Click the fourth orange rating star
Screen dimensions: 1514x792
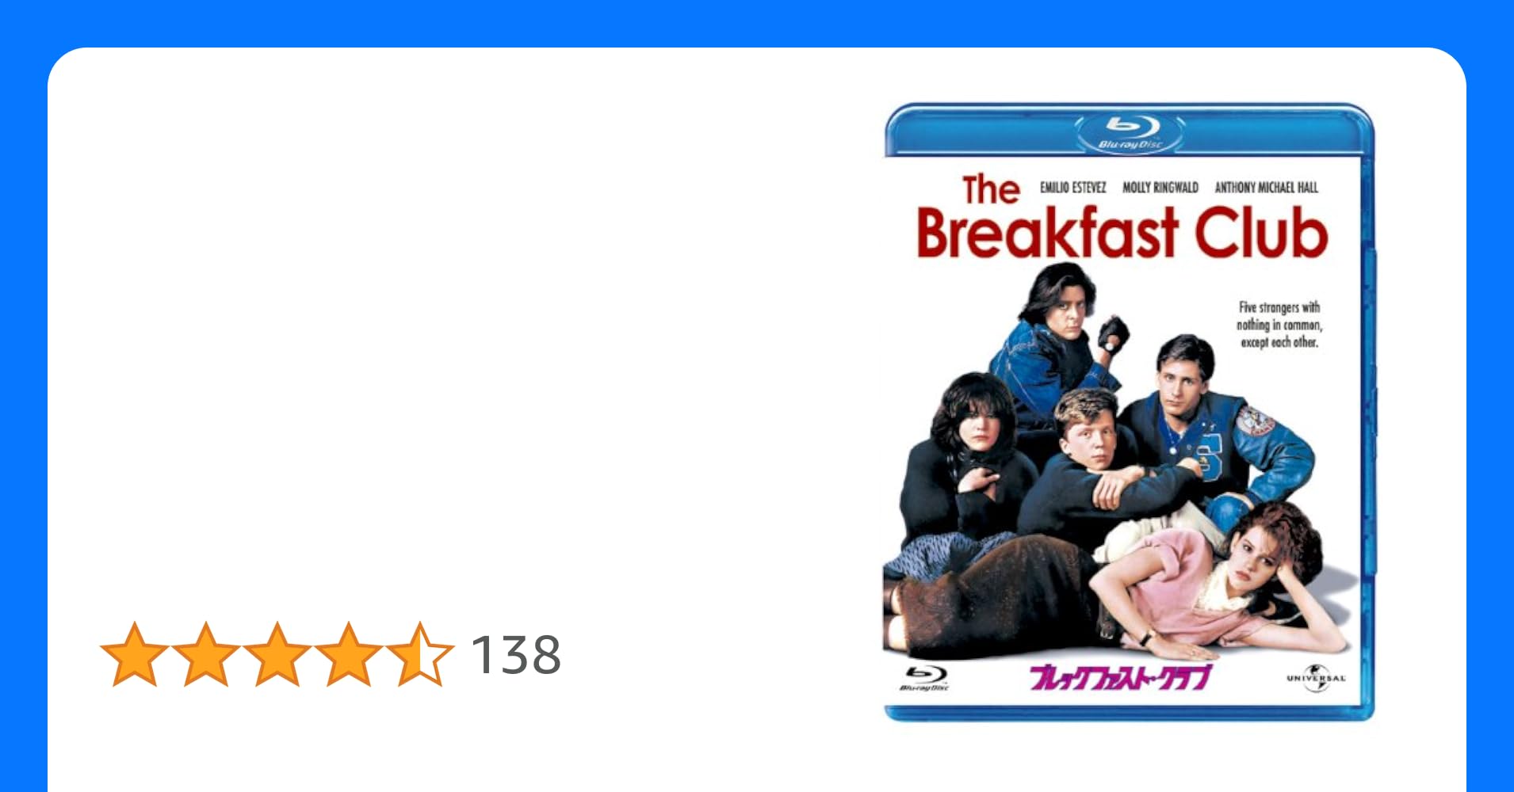point(349,654)
